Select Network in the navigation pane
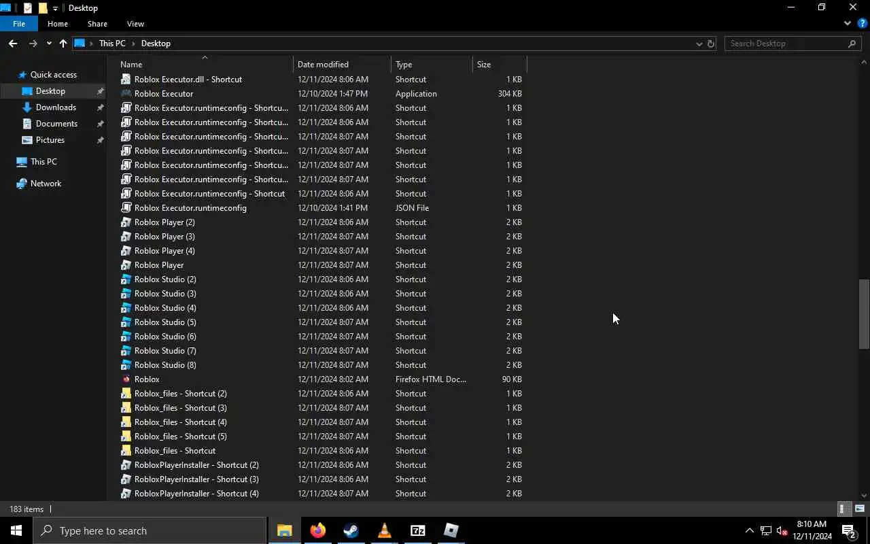 click(46, 184)
